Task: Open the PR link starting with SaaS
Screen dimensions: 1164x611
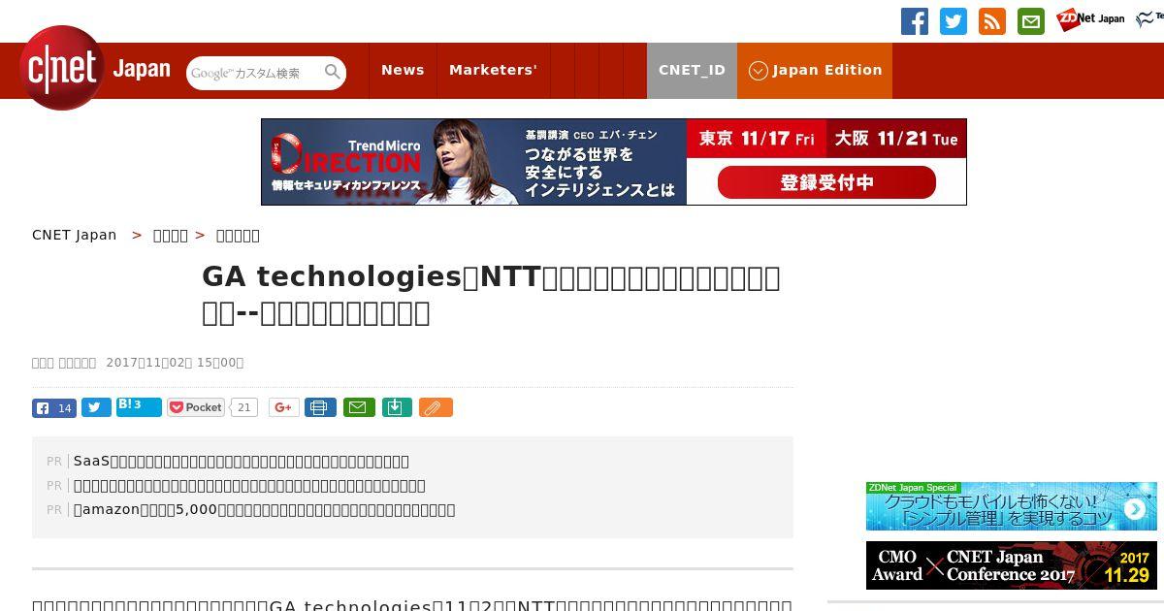Action: (x=242, y=462)
